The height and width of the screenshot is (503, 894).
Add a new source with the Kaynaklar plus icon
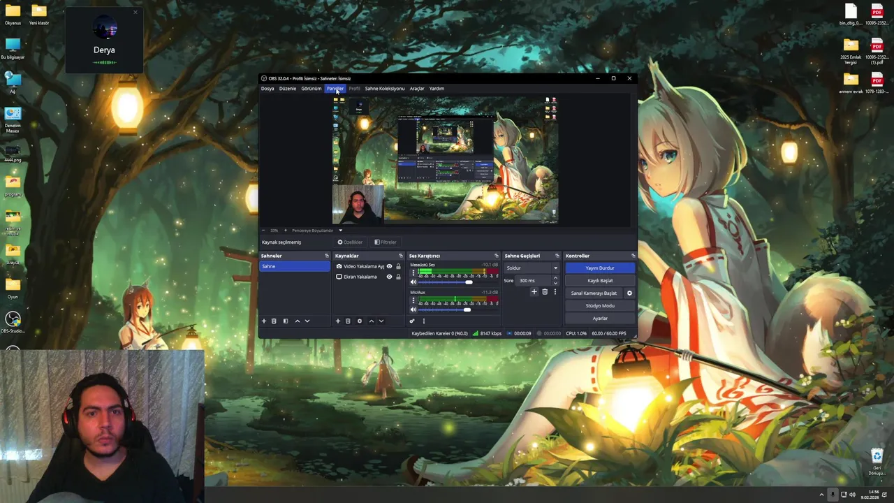pyautogui.click(x=338, y=321)
